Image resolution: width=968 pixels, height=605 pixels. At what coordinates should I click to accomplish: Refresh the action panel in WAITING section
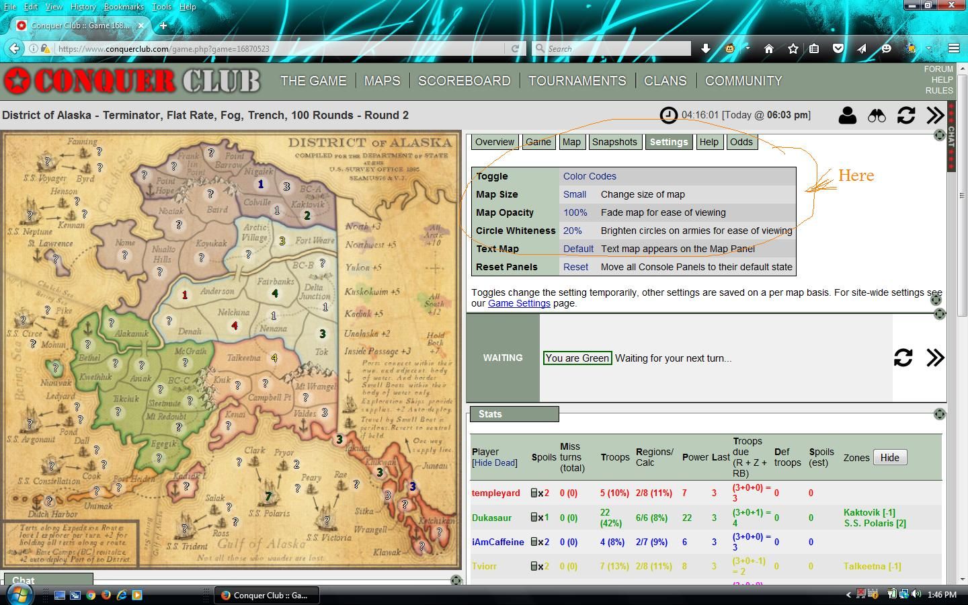(x=903, y=358)
